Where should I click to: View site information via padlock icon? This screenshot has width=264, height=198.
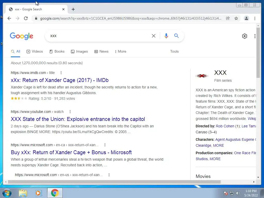(x=36, y=18)
